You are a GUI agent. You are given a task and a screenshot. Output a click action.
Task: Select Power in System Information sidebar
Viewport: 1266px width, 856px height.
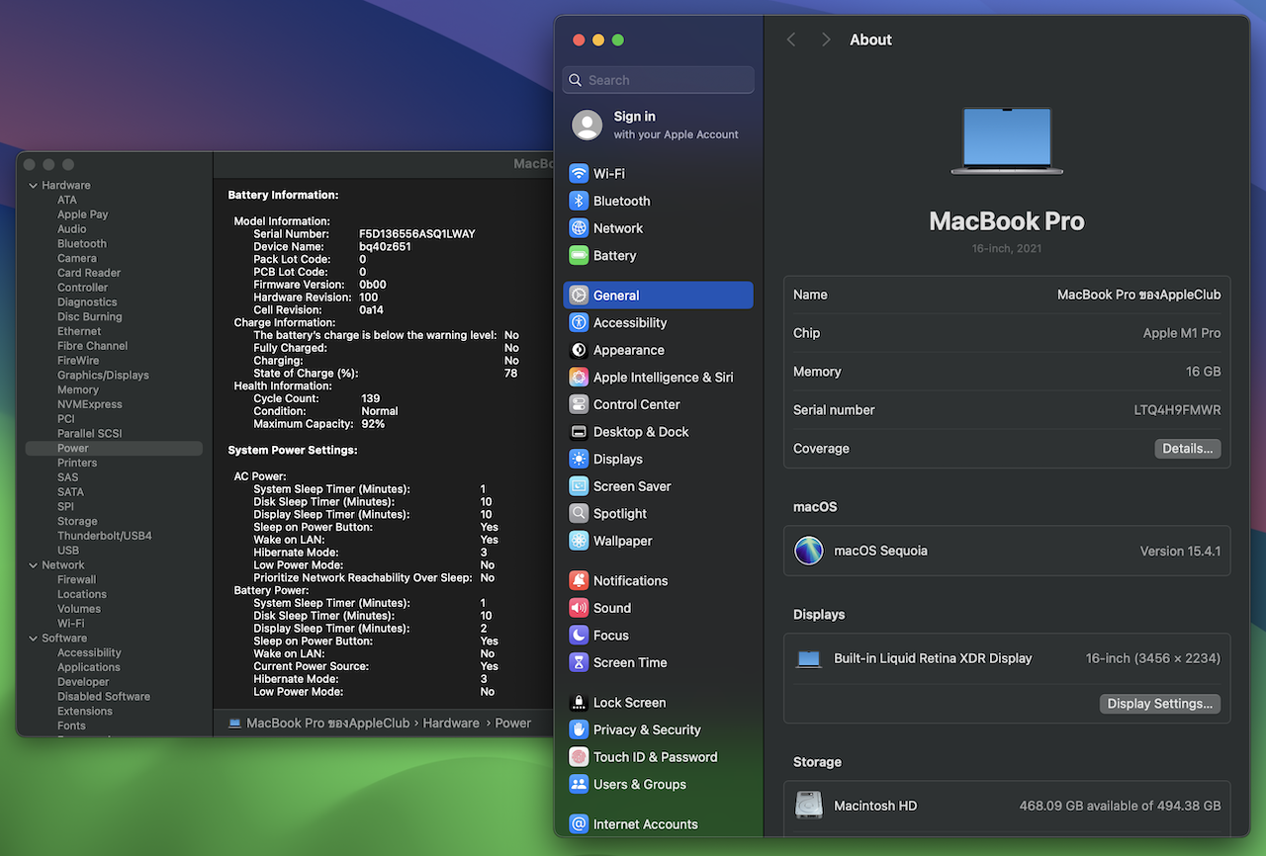coord(114,449)
